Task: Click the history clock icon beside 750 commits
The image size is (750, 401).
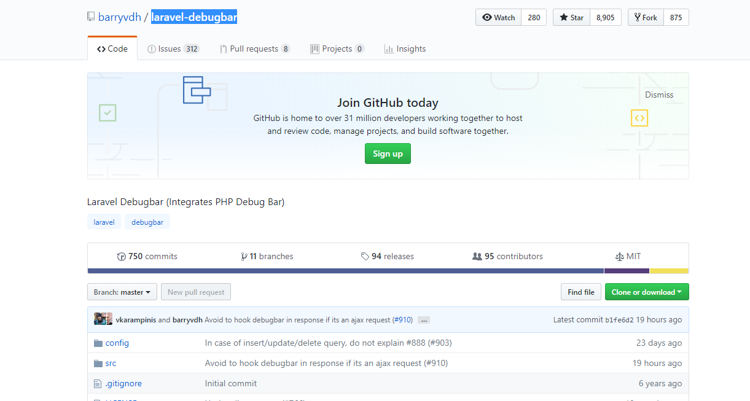Action: pos(121,257)
